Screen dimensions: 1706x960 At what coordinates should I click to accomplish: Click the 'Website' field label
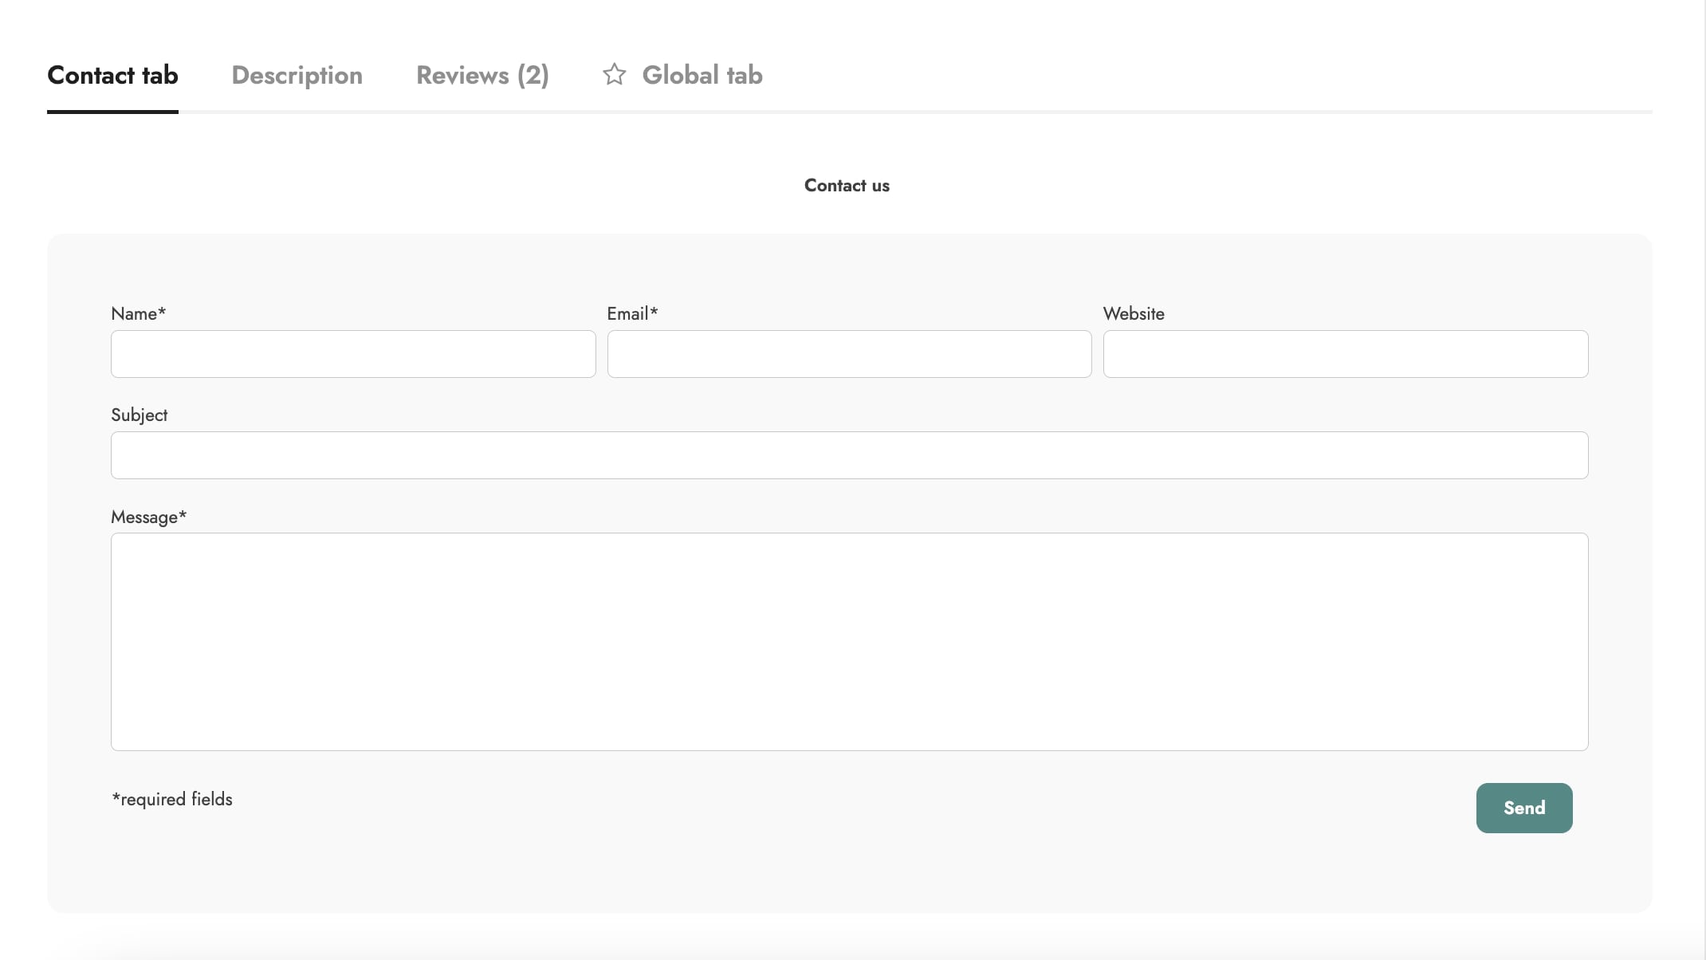coord(1134,313)
